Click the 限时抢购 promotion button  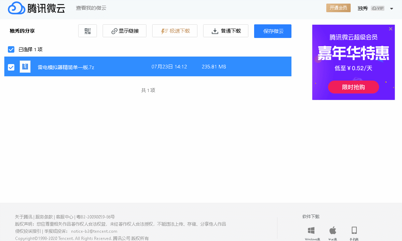(354, 87)
